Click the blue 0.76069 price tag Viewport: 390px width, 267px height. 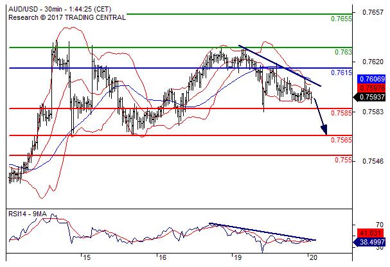(x=371, y=79)
